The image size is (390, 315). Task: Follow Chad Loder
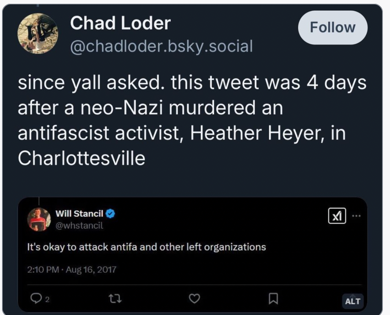[332, 27]
